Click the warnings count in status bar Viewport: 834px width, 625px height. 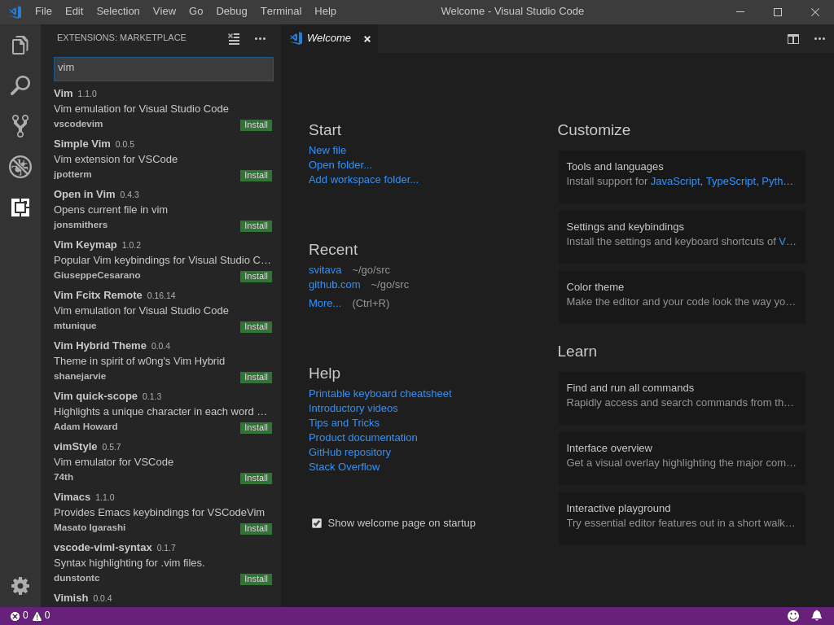pos(42,615)
